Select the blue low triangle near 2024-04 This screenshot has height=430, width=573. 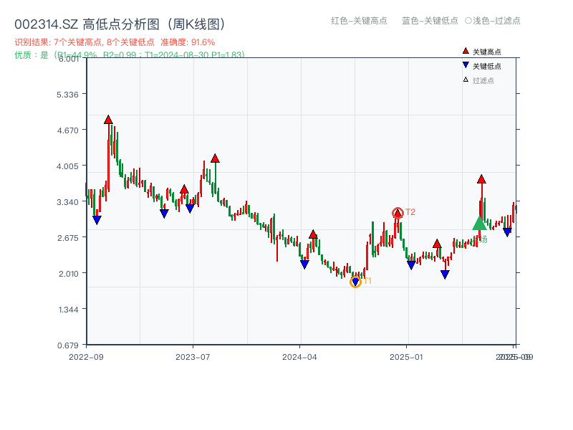click(x=305, y=263)
